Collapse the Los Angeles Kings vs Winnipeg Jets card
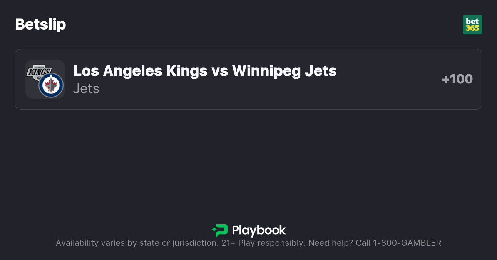This screenshot has width=497, height=260. pyautogui.click(x=248, y=79)
